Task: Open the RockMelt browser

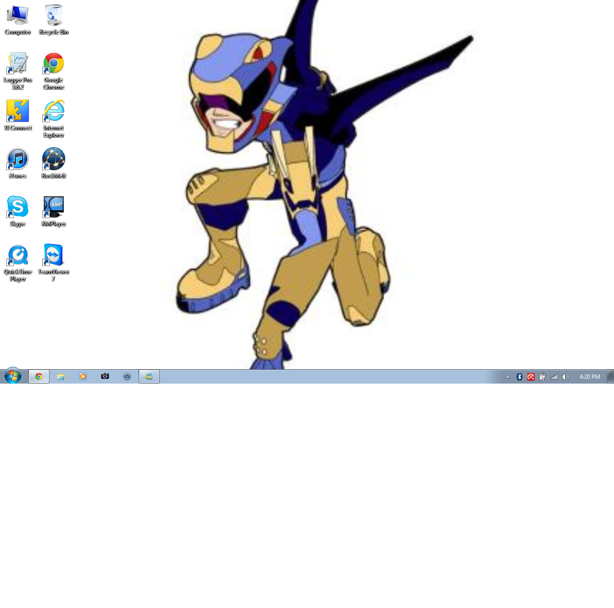Action: pyautogui.click(x=53, y=158)
